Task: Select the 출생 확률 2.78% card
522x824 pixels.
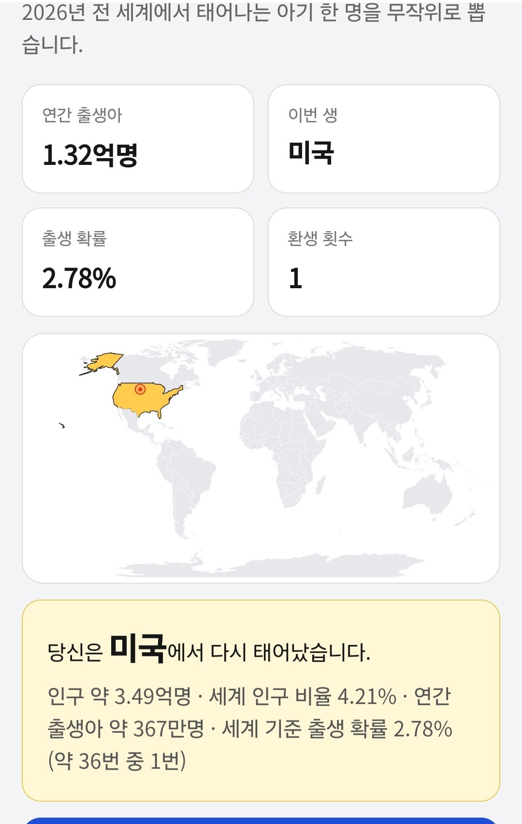Action: click(138, 262)
